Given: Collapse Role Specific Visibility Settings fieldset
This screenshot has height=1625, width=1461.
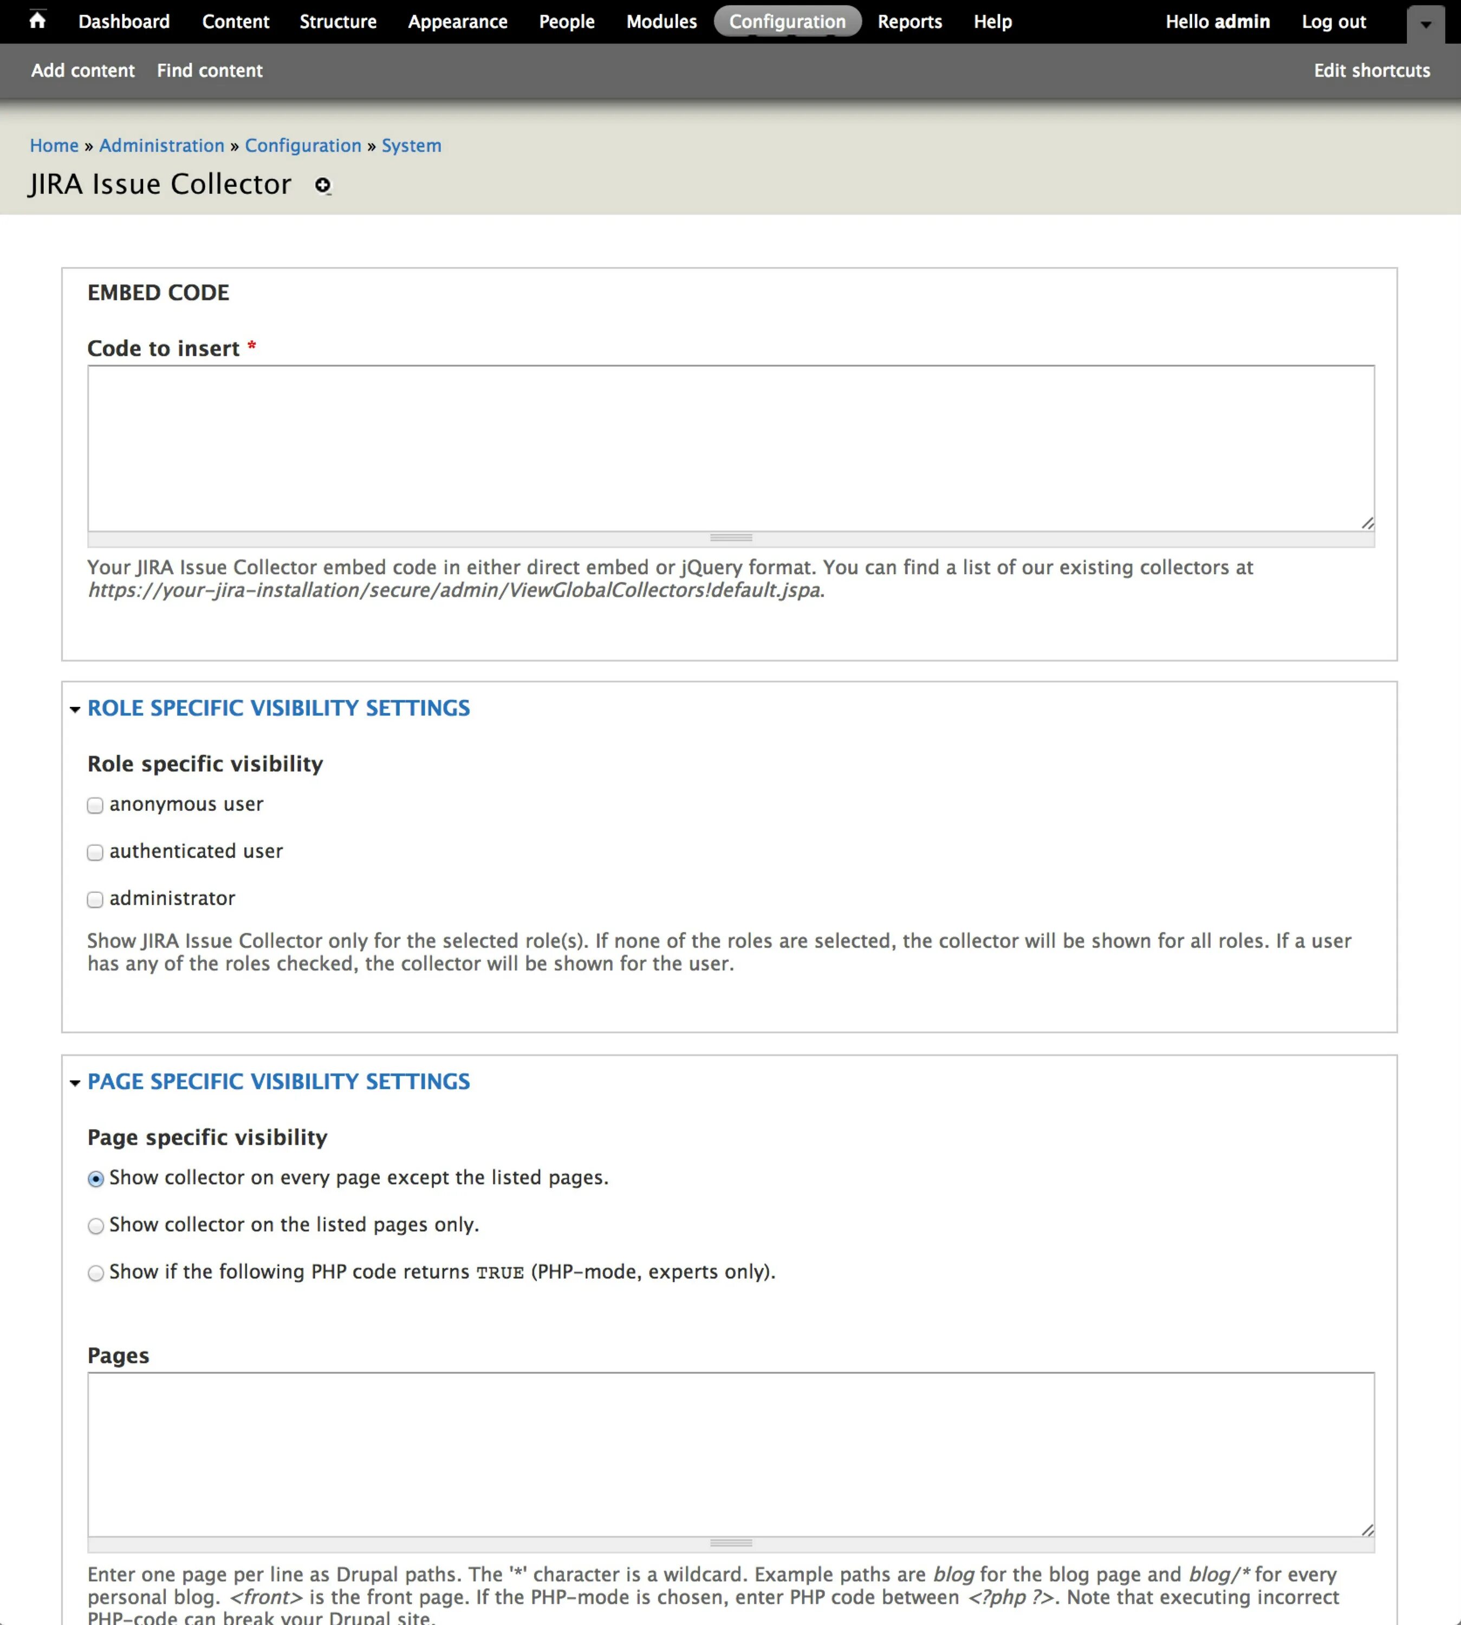Looking at the screenshot, I should click(x=278, y=708).
